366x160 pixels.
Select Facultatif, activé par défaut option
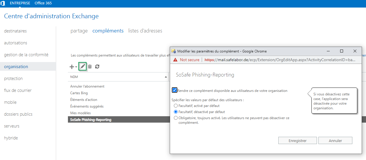click(x=176, y=106)
